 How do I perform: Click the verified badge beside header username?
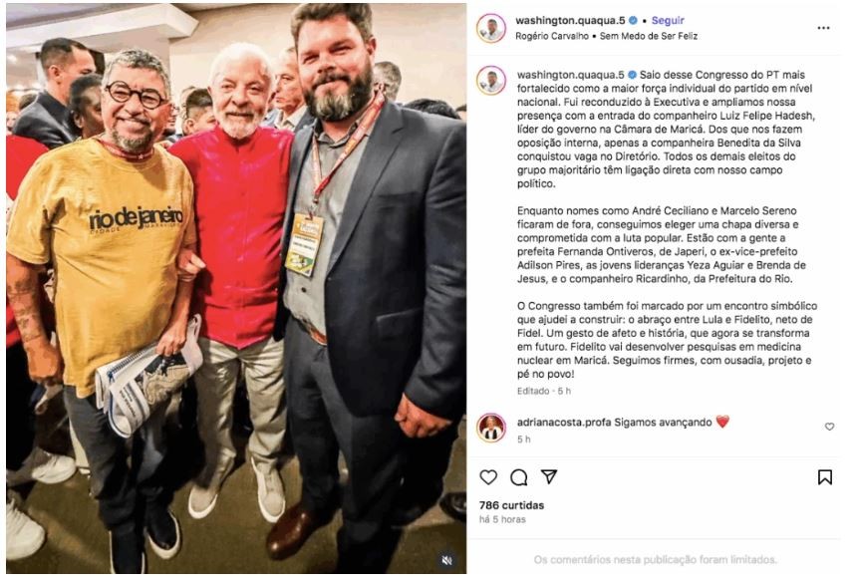point(633,21)
